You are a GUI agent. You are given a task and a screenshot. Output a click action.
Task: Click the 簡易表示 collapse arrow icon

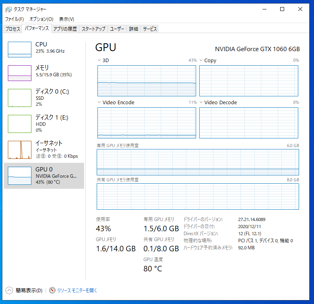[x=9, y=290]
